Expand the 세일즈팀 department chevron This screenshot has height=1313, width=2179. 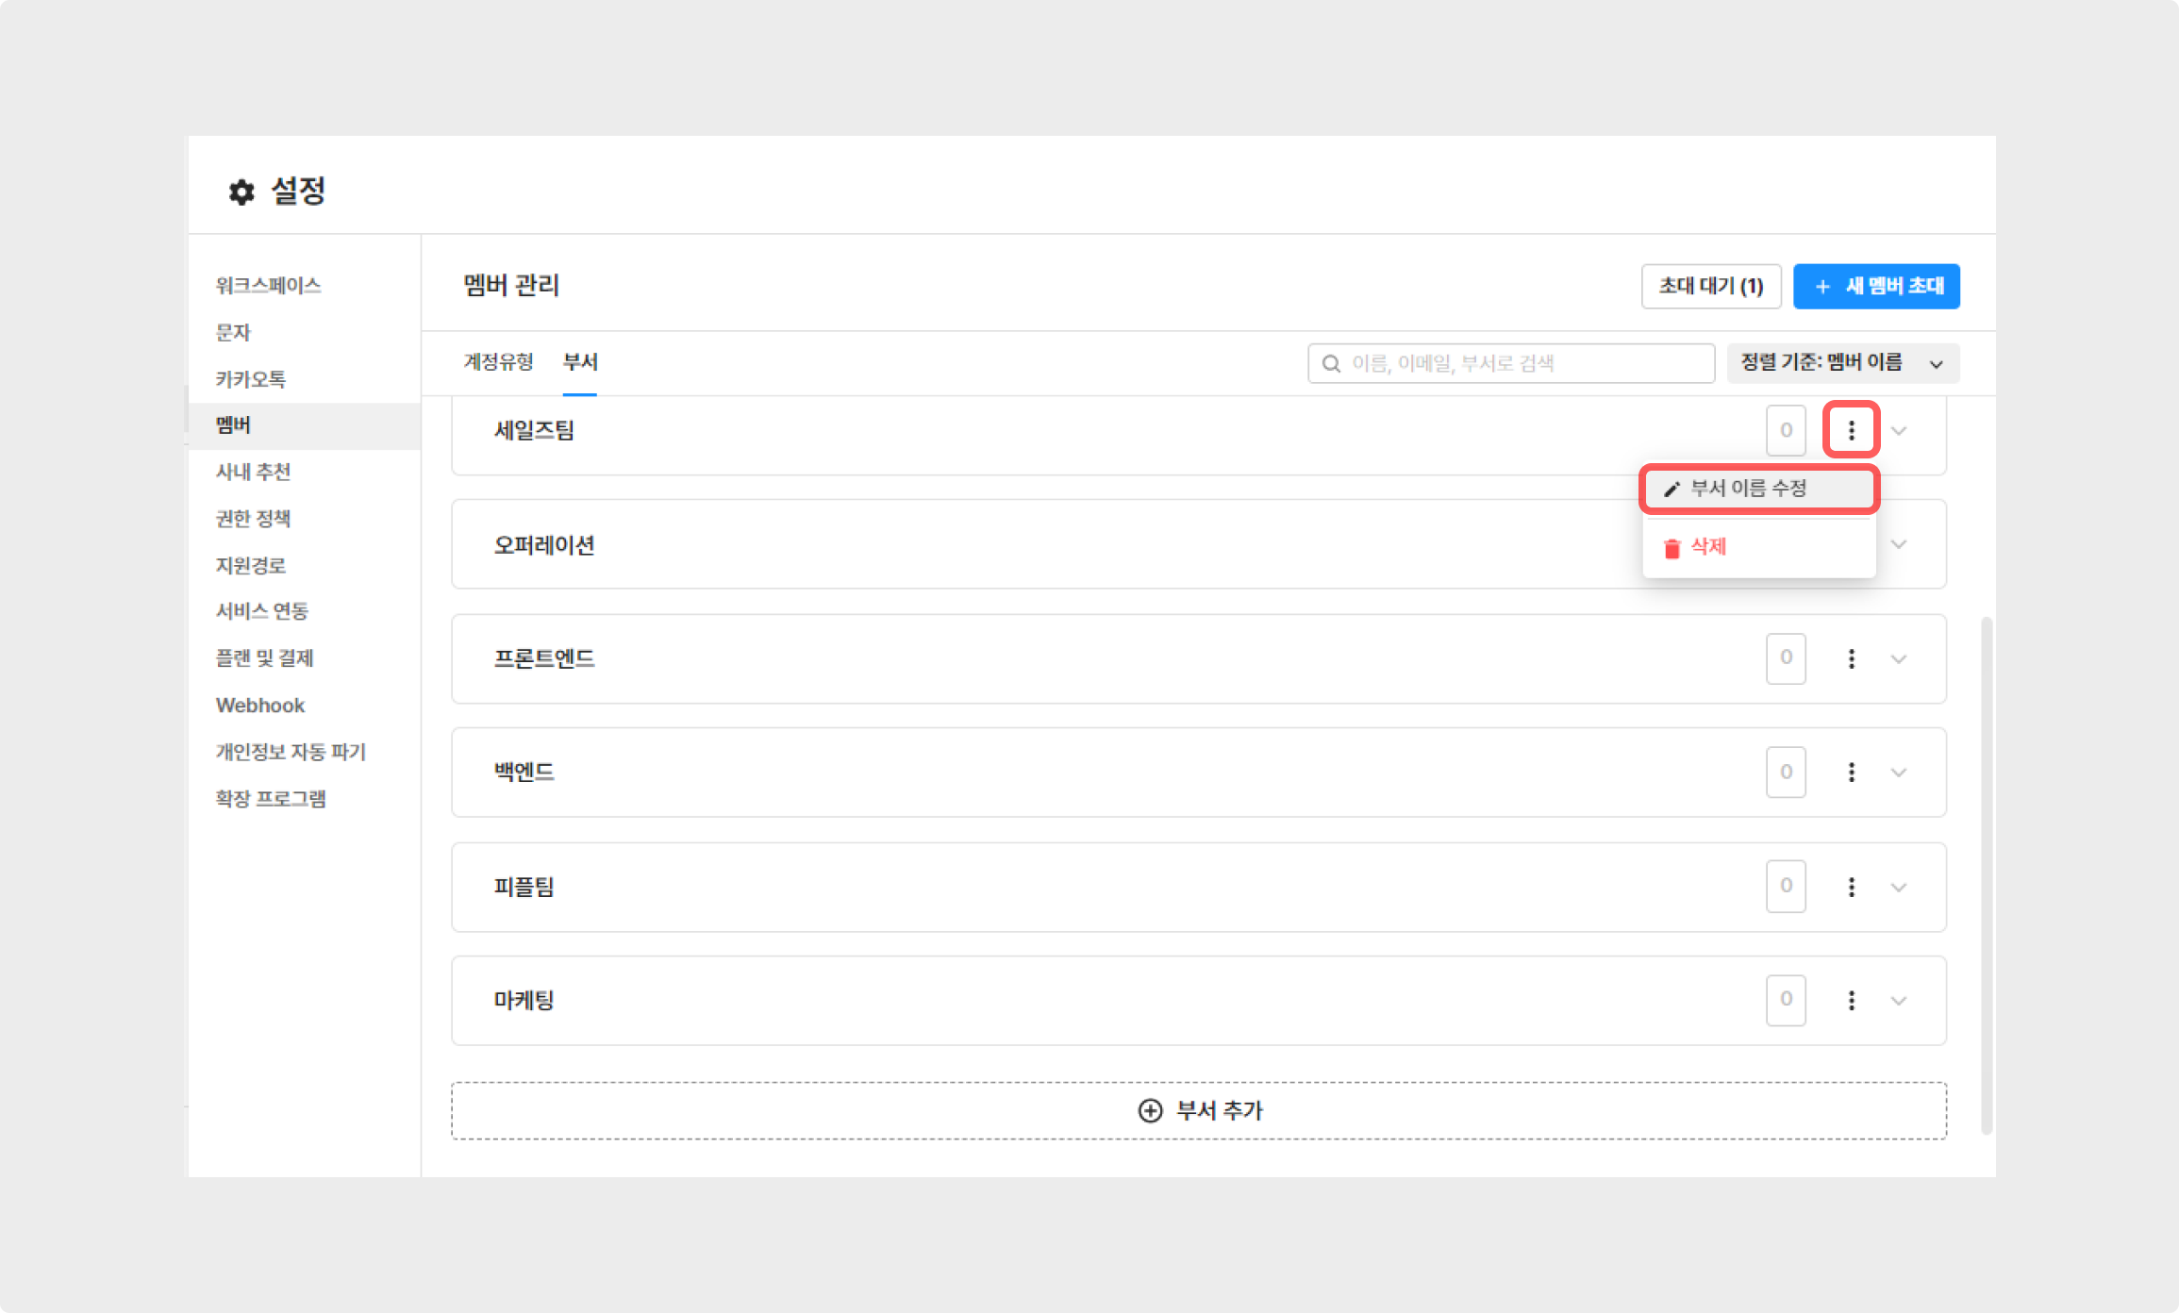(1899, 431)
